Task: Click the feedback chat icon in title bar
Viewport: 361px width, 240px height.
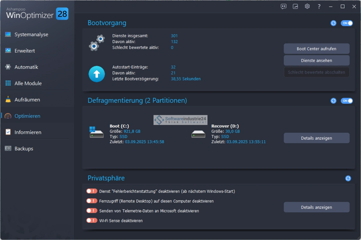Action: pyautogui.click(x=284, y=7)
